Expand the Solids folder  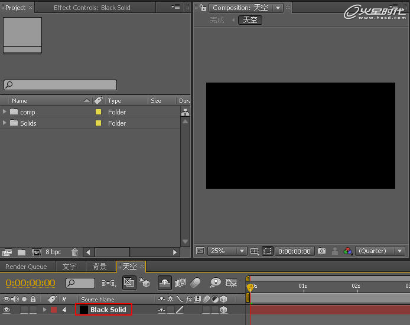click(4, 123)
